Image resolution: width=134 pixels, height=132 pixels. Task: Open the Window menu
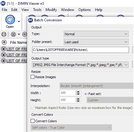(x=68, y=10)
